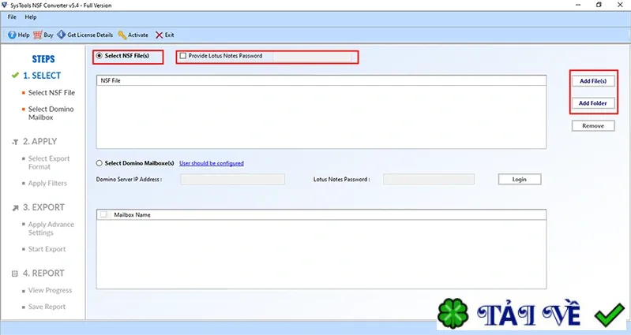Click the 1. SELECT step heading
The height and width of the screenshot is (335, 631).
pos(42,76)
